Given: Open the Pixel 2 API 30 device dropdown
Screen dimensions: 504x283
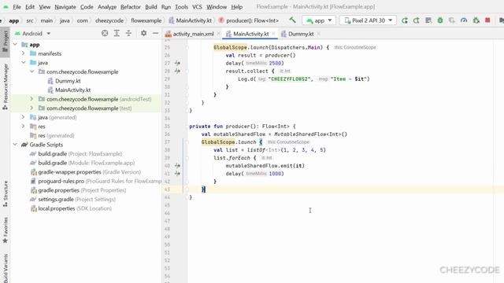Looking at the screenshot, I should [368, 20].
